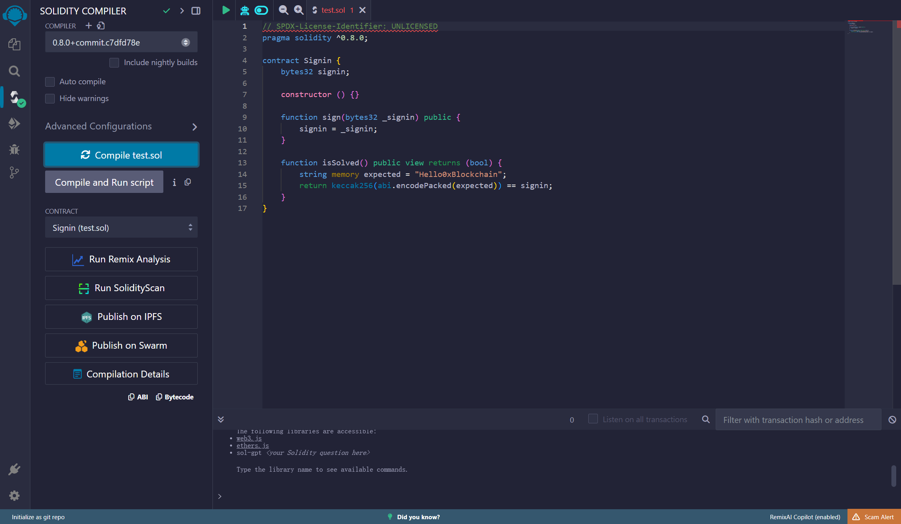The width and height of the screenshot is (901, 524).
Task: Open the Debugger bug sidebar icon
Action: coord(14,149)
